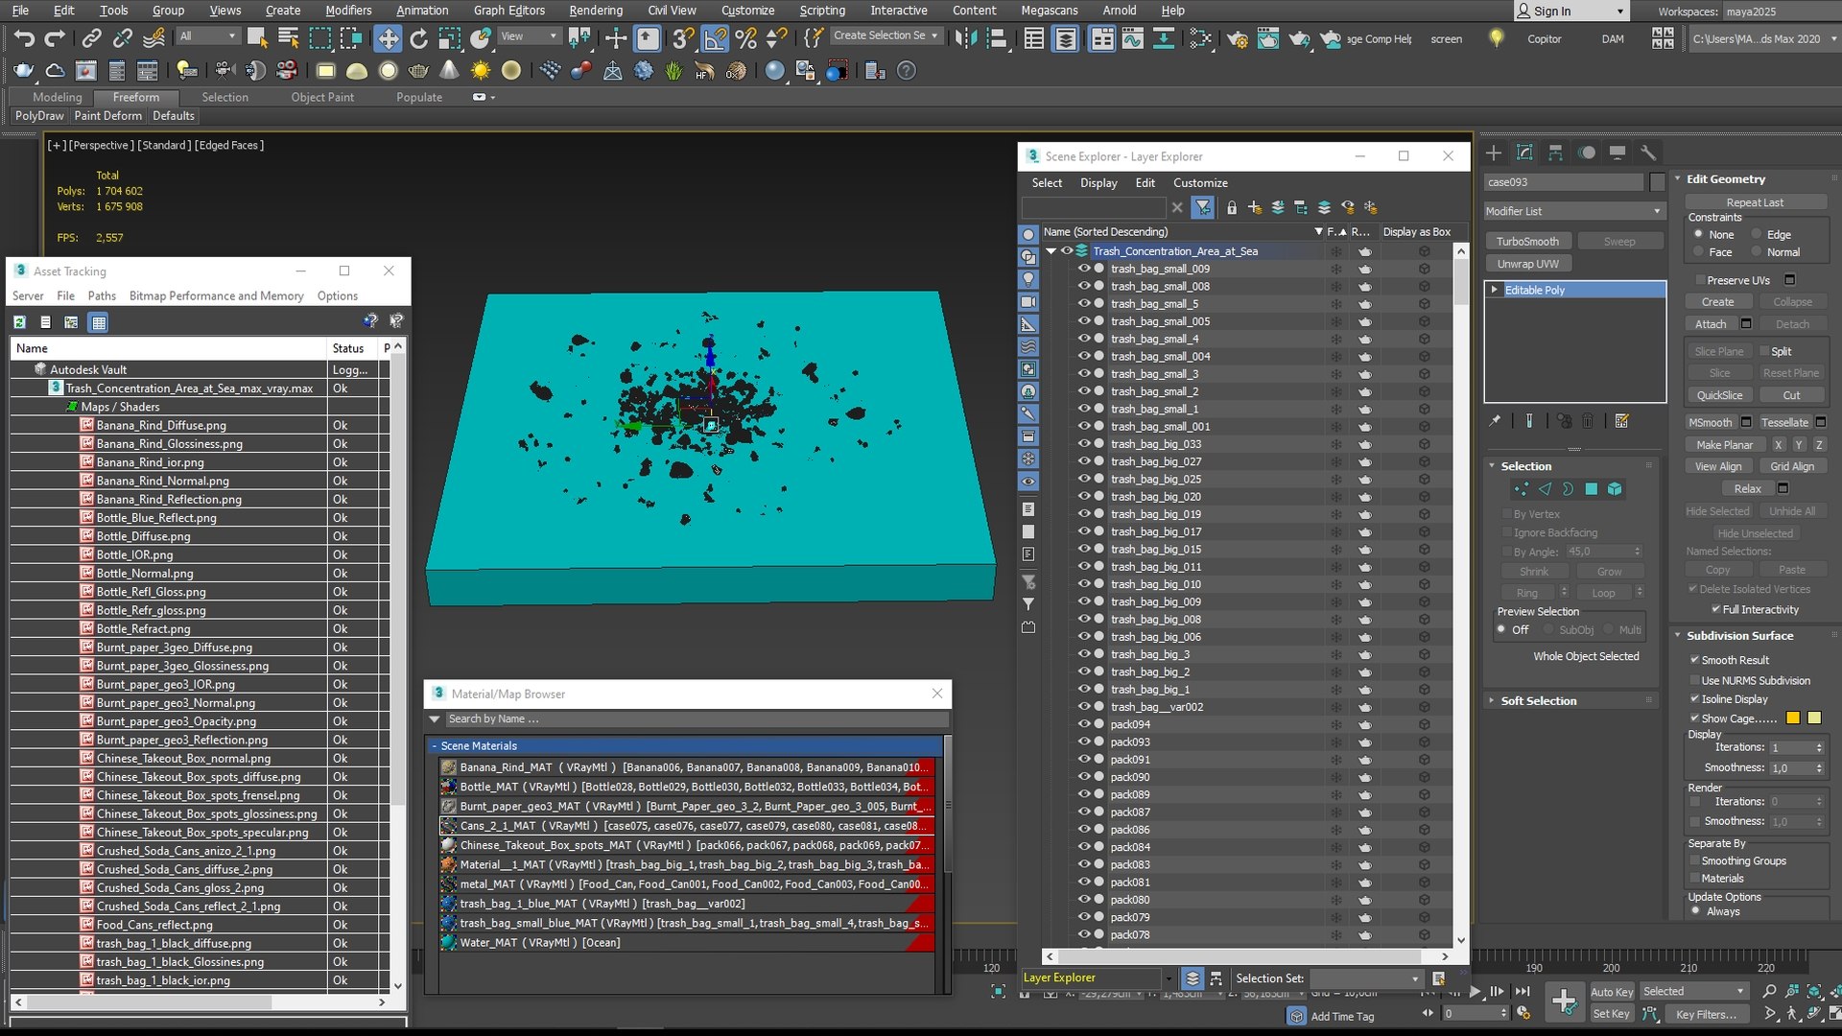Screen dimensions: 1842x1036
Task: Click the Select by Name toolbar icon
Action: (288, 38)
